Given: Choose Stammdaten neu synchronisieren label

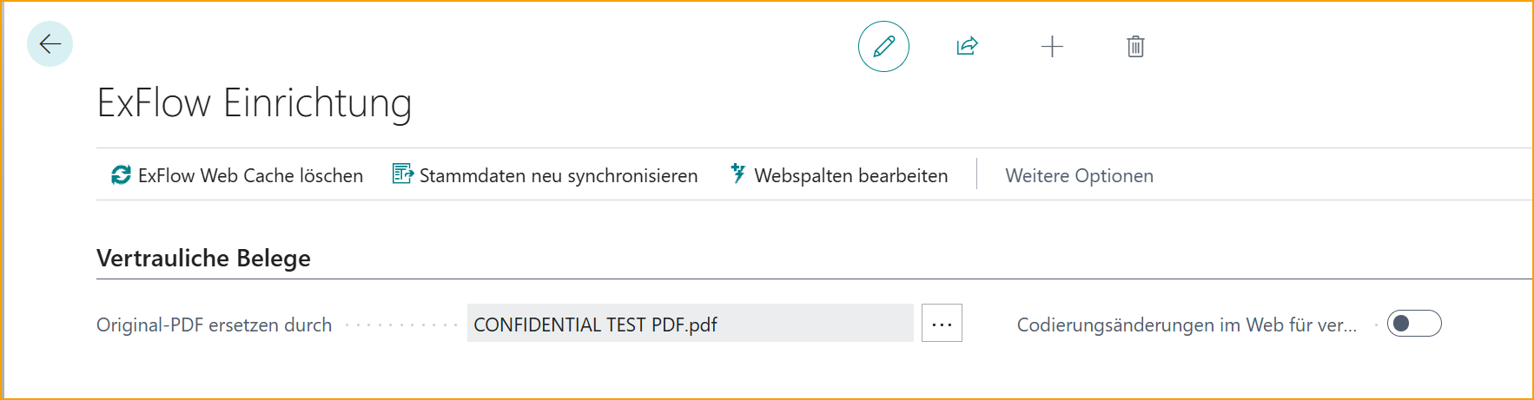Looking at the screenshot, I should 559,175.
